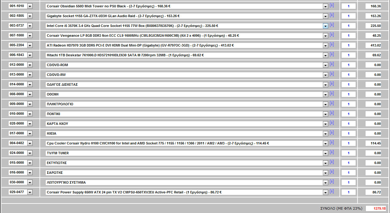Click quantity field for Corsair Obsidian 550D row
Screen dimensions: 390x213
348,6
